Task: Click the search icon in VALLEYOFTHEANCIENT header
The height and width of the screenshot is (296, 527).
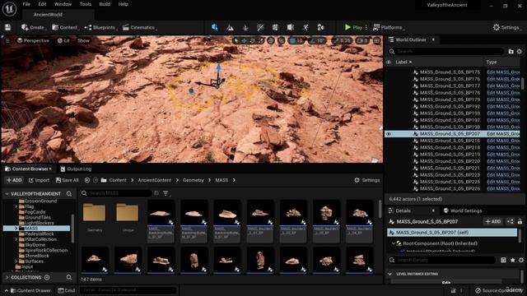Action: (69, 194)
